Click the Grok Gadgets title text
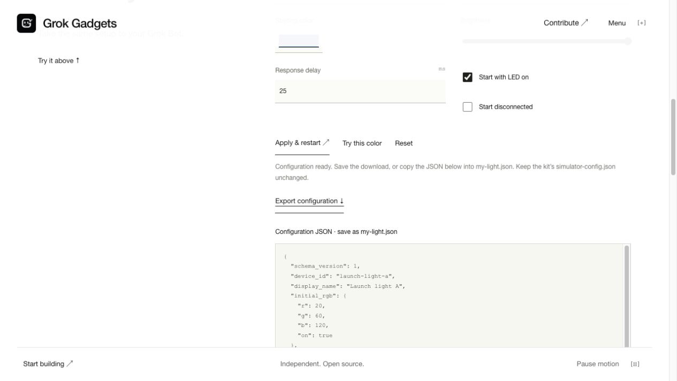The height and width of the screenshot is (381, 677). 80,24
